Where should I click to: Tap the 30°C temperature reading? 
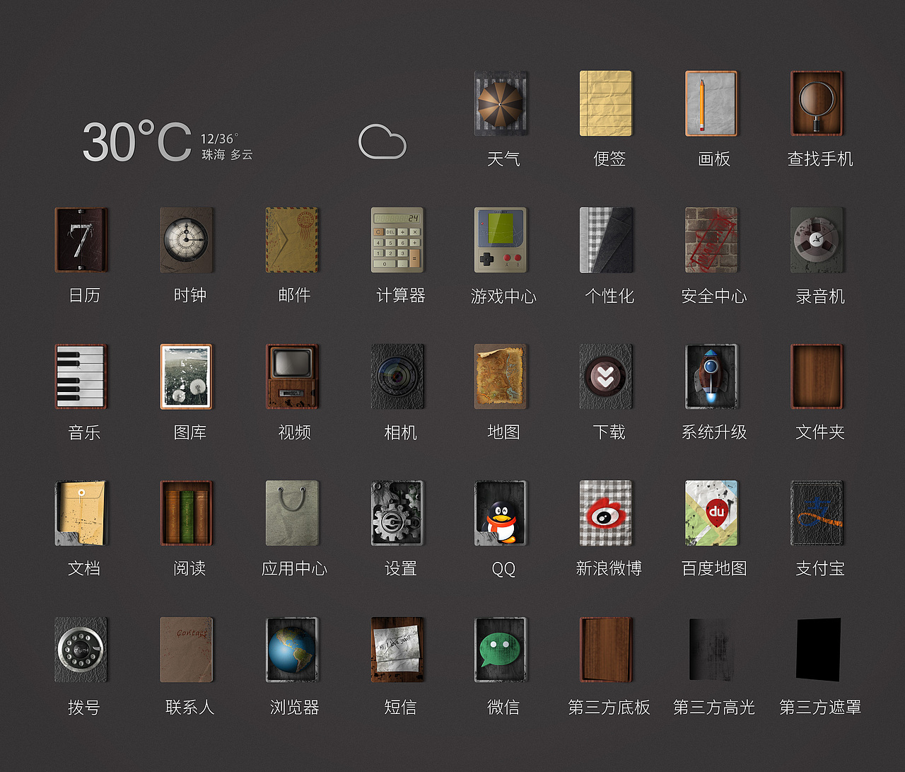pyautogui.click(x=137, y=142)
